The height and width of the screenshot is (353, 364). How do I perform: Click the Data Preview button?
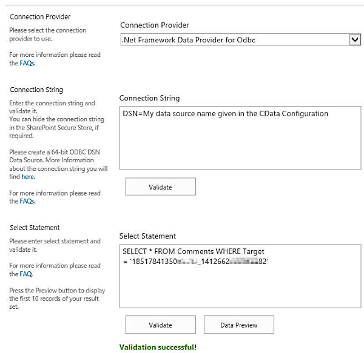click(238, 325)
